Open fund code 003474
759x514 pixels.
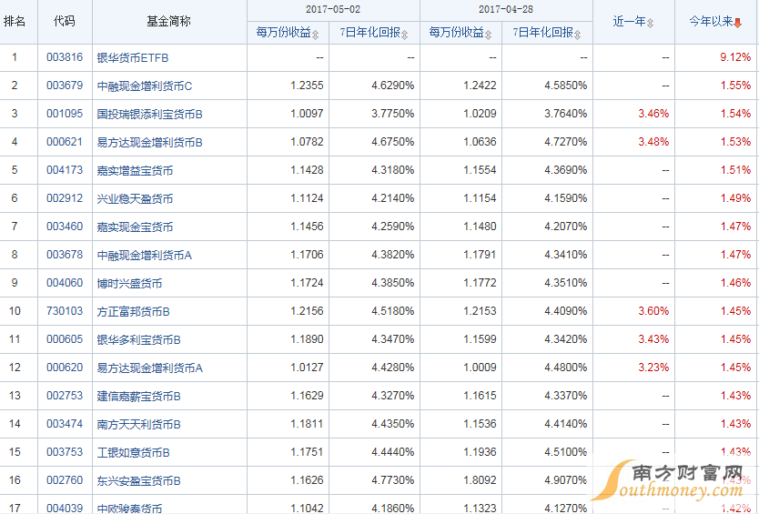(65, 424)
